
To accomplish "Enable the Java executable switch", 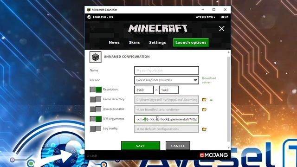I will (96, 109).
